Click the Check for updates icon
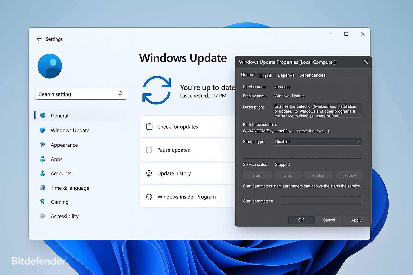The height and width of the screenshot is (275, 413). (149, 126)
